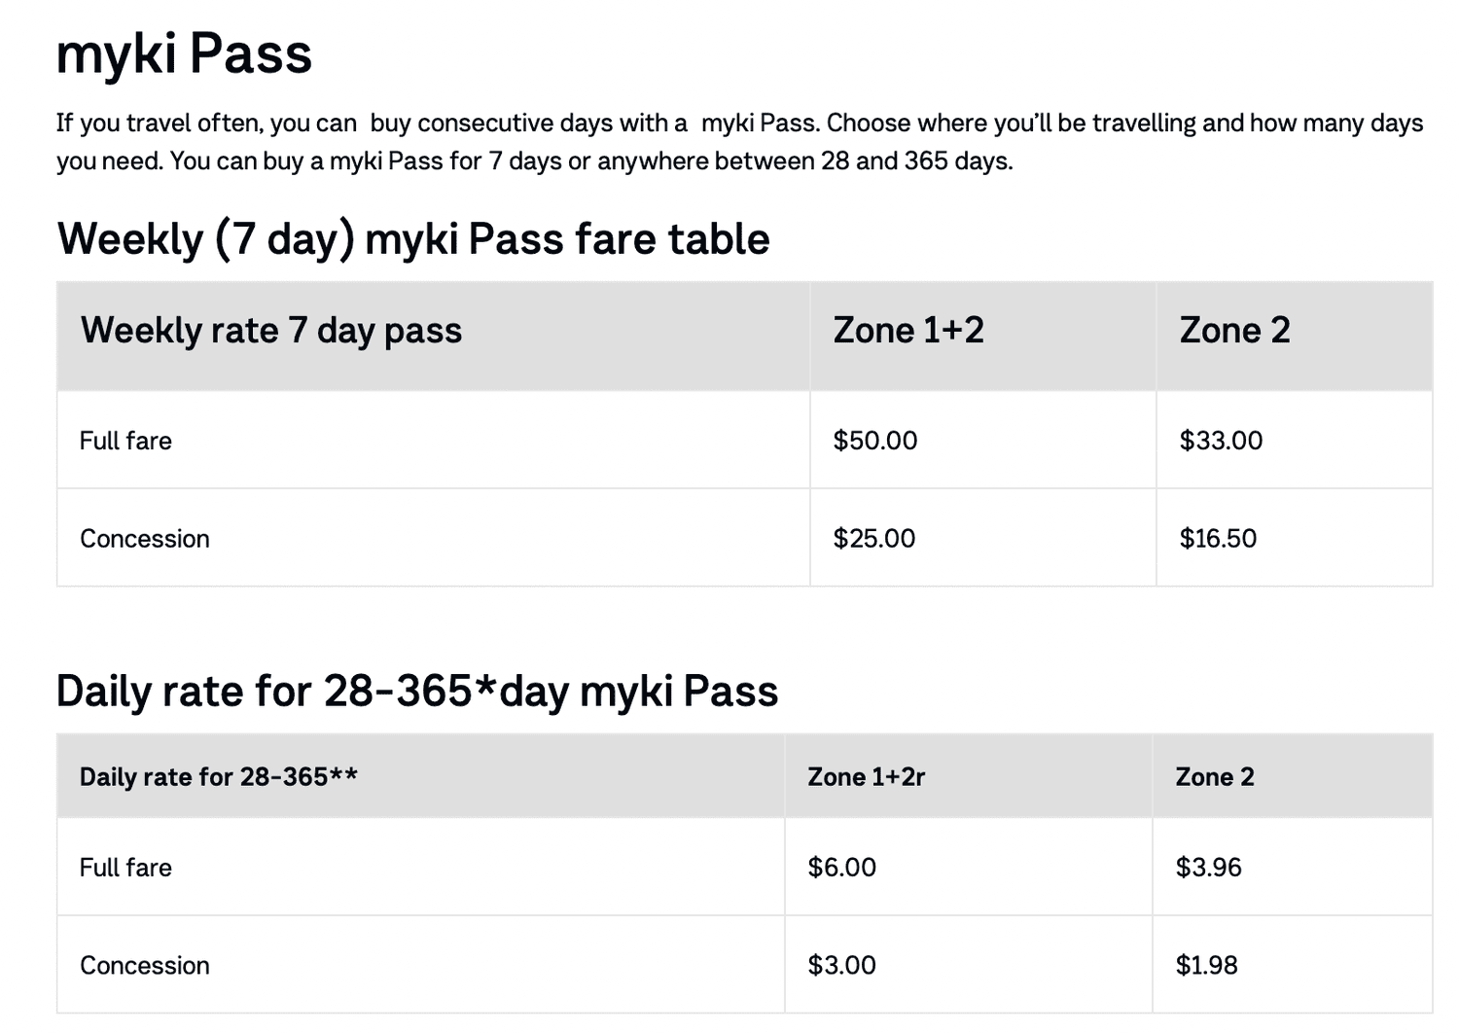The width and height of the screenshot is (1459, 1033).
Task: Click the "myki Pass" page heading
Action: [184, 53]
